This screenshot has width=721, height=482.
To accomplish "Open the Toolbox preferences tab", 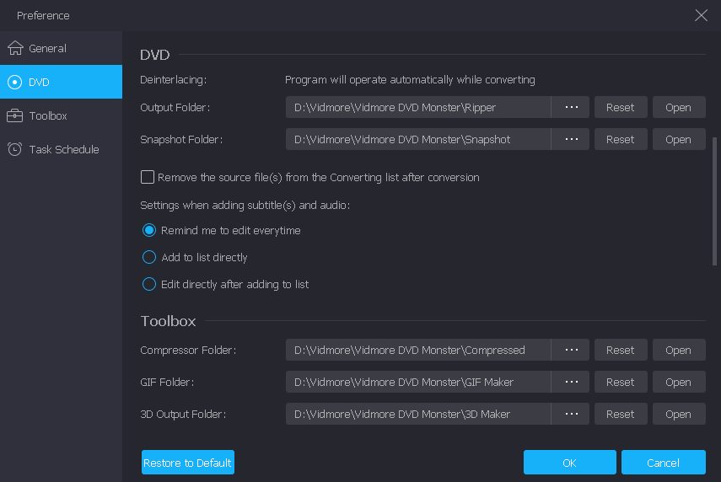I will pos(48,115).
